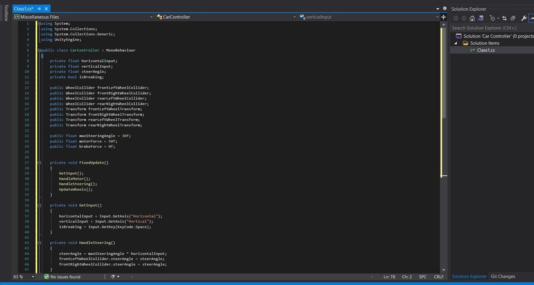Collapse all items in Solution Explorer
This screenshot has height=285, width=534.
(513, 18)
